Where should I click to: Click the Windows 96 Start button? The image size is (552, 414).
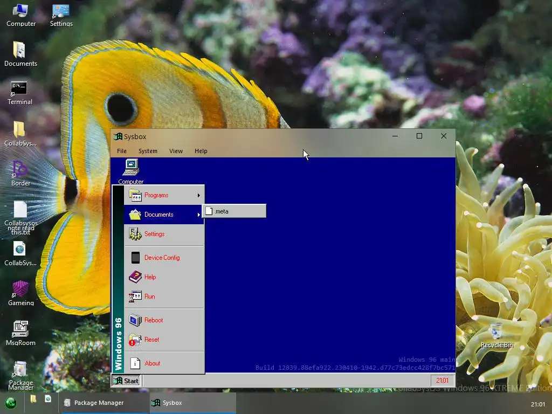pyautogui.click(x=126, y=381)
